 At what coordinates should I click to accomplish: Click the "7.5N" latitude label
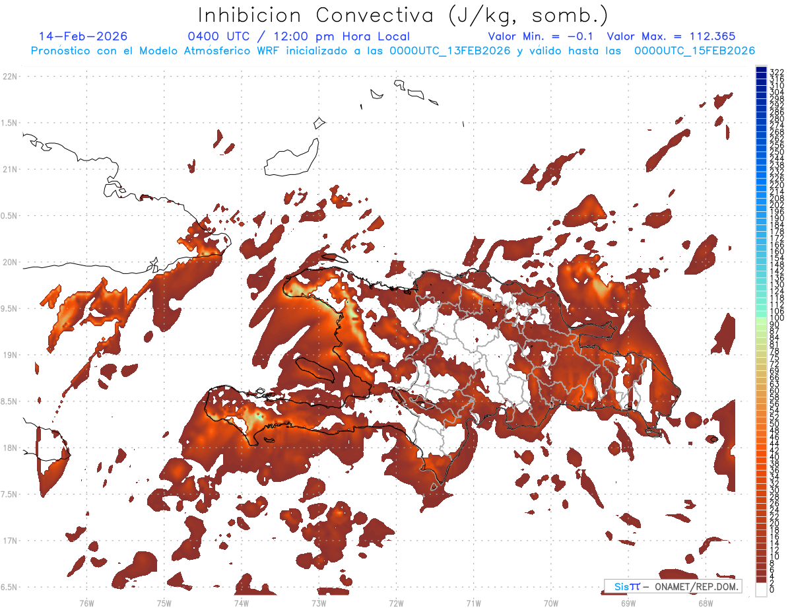pyautogui.click(x=10, y=494)
